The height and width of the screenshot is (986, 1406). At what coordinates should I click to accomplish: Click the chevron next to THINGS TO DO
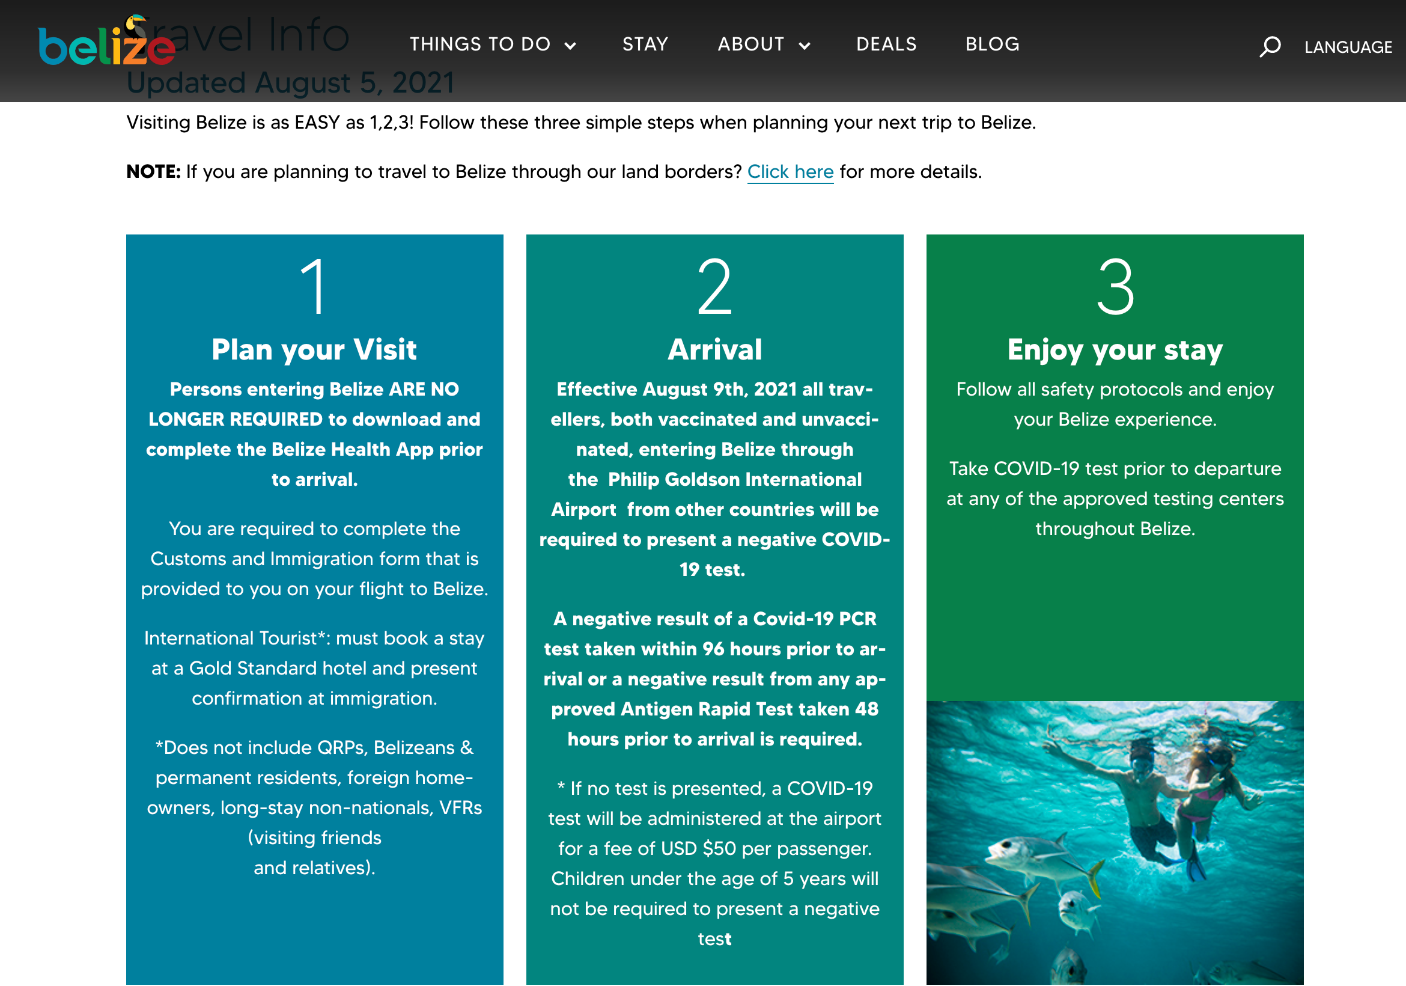pyautogui.click(x=571, y=46)
